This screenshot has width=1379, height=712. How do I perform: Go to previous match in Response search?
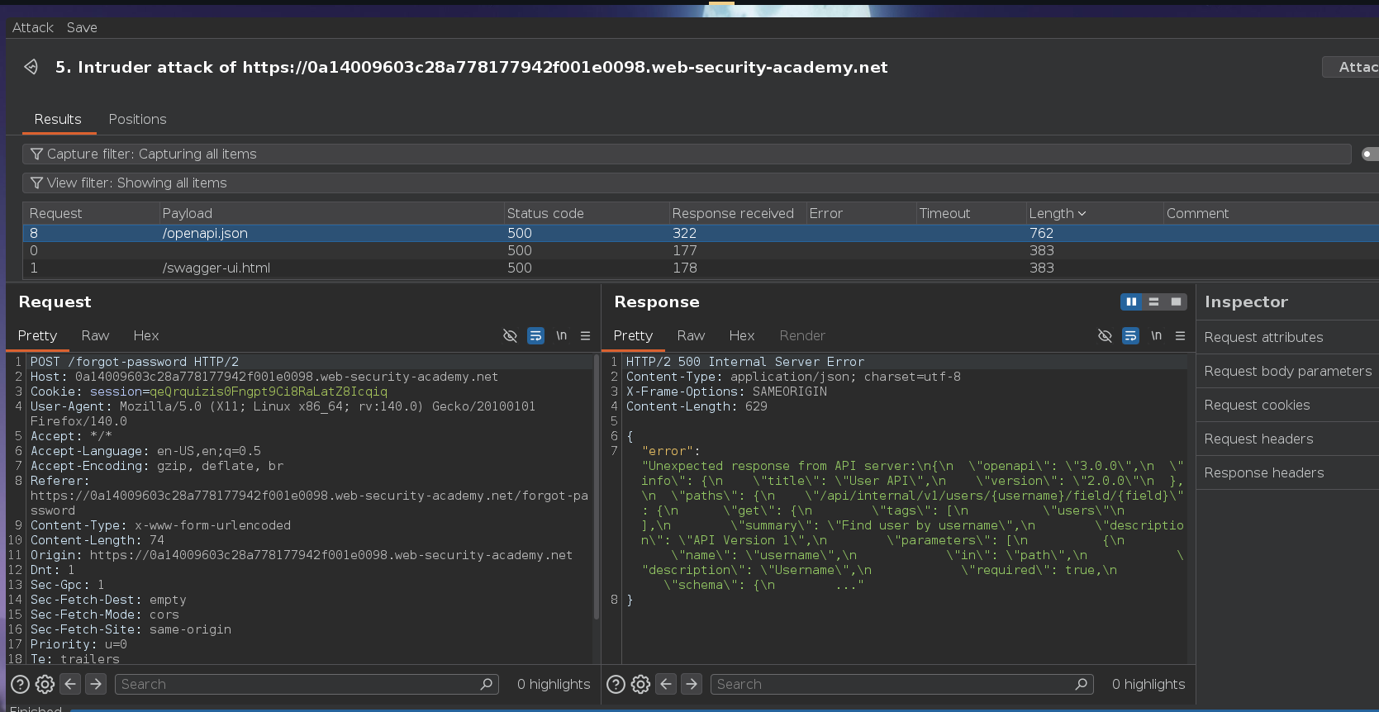tap(666, 684)
